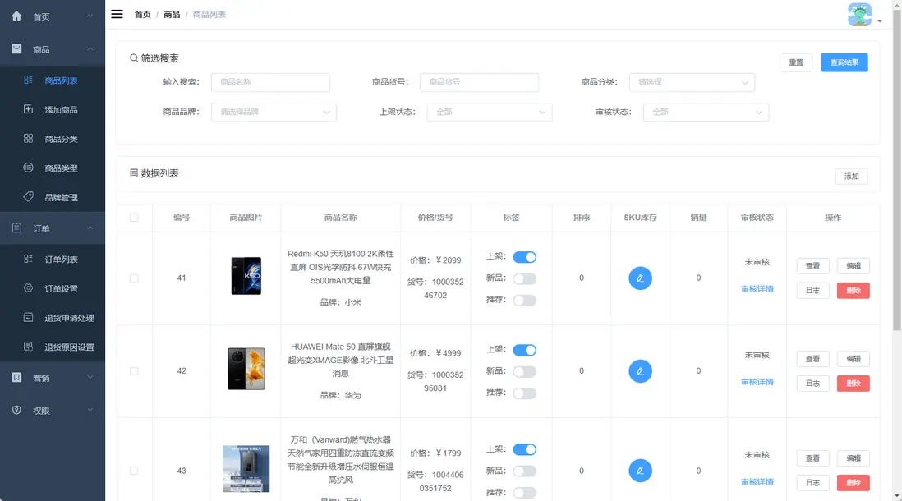Toggle 上架 switch for 万和 water heater
This screenshot has height=501, width=902.
(x=525, y=449)
